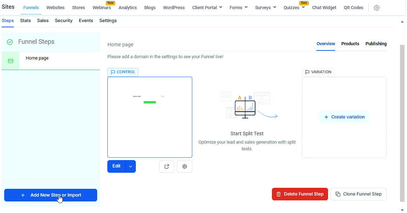Screen dimensions: 407x213
Task: Click the scrollbar down arrow
Action: pos(402,210)
